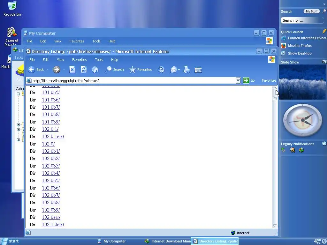This screenshot has height=245, width=327.
Task: Open the Favorites star toolbar button
Action: click(x=141, y=70)
